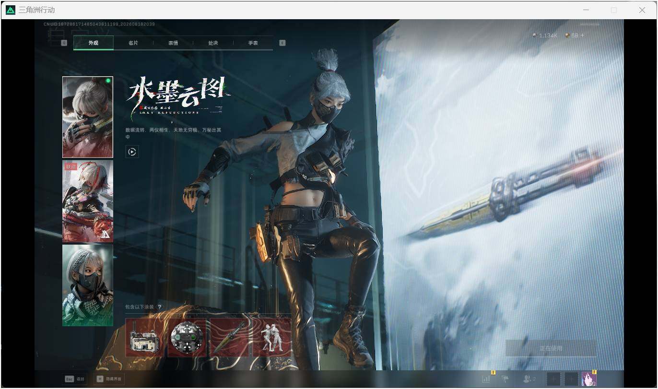Image resolution: width=658 pixels, height=389 pixels.
Task: Switch to the 外观 tab
Action: 94,43
